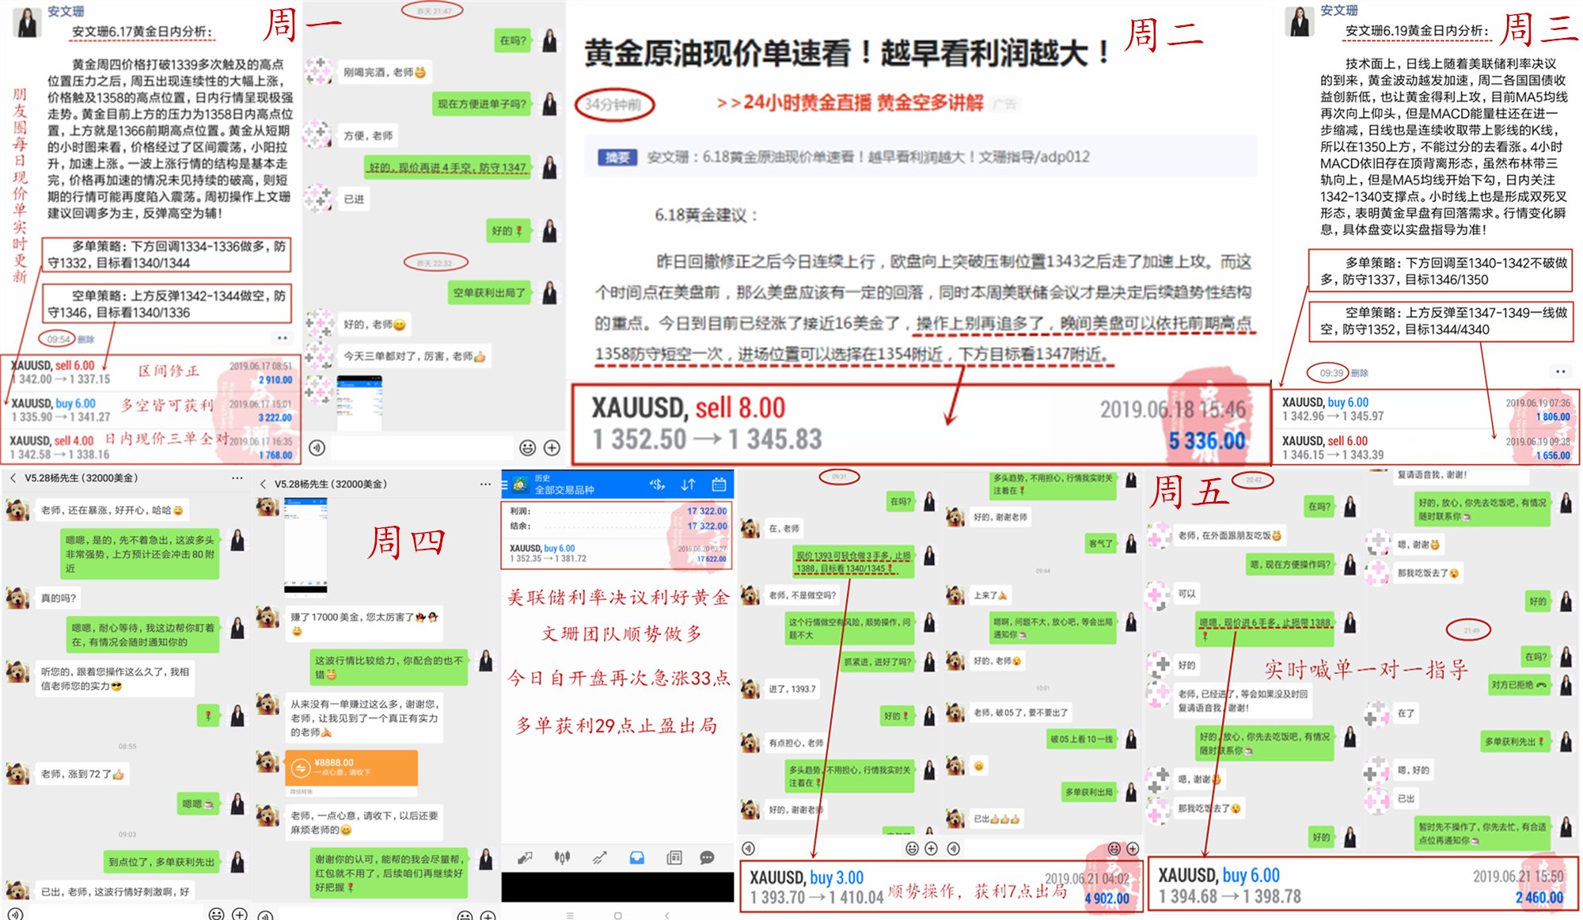Open news tab in trading app bottom bar
The image size is (1583, 920).
[x=674, y=857]
